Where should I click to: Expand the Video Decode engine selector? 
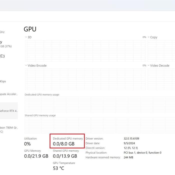[x=148, y=65]
